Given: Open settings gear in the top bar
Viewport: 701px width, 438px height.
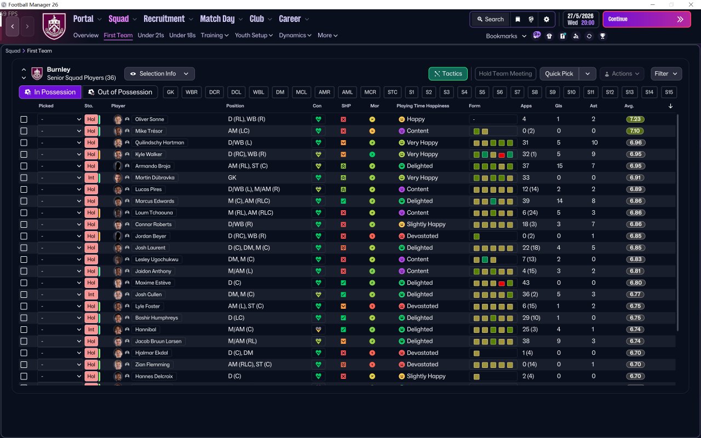Looking at the screenshot, I should (x=546, y=19).
